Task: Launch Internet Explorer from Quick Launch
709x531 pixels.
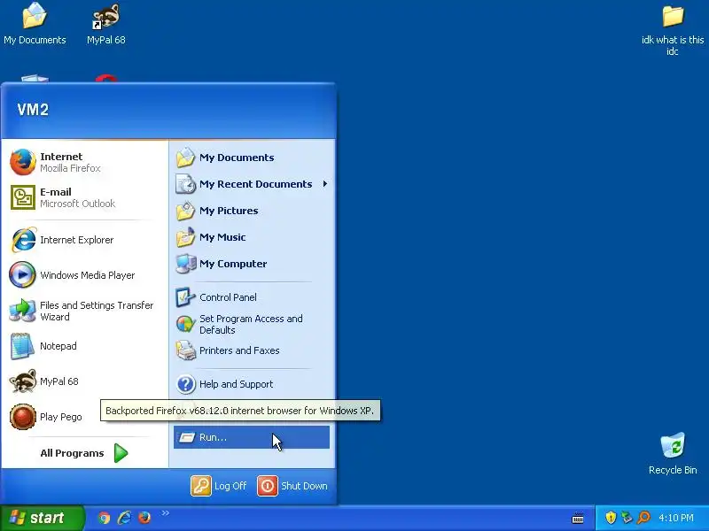Action: 124,518
